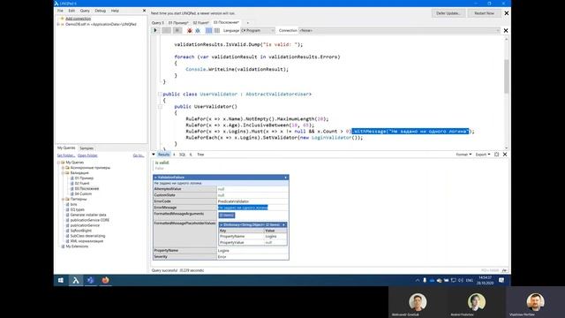Switch to the Tree results tab

tap(200, 155)
